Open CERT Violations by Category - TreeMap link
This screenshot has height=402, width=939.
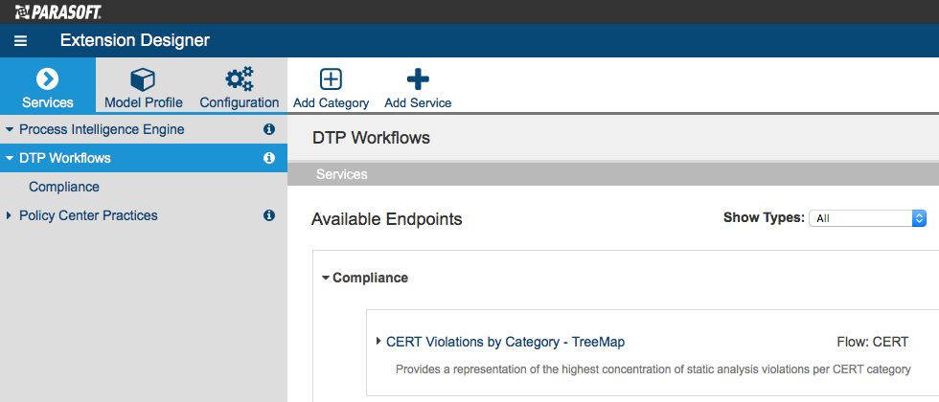(x=506, y=342)
